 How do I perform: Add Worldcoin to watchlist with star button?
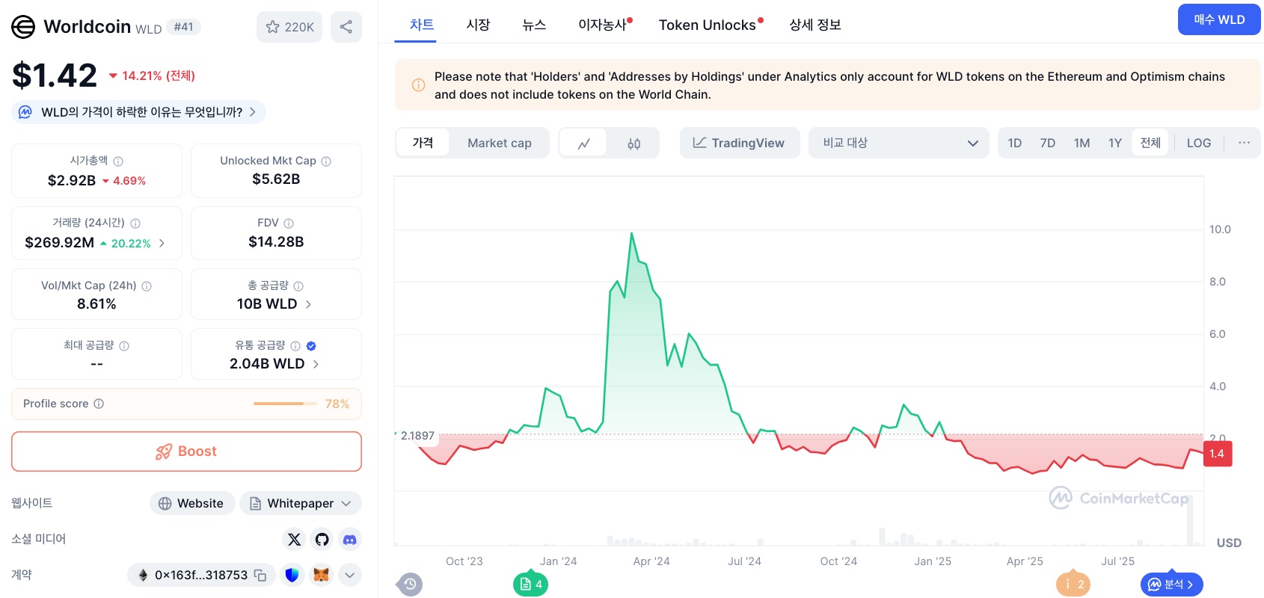click(289, 27)
